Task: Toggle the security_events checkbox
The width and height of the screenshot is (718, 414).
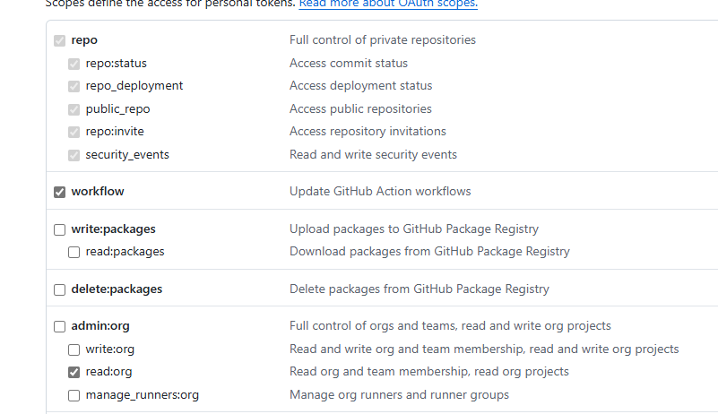Action: coord(74,155)
